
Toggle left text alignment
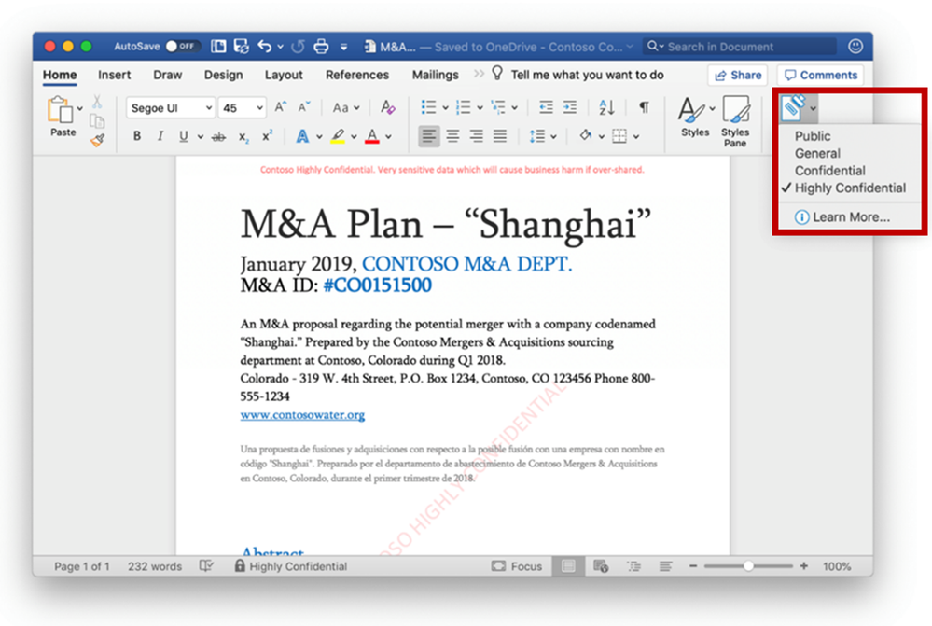[x=428, y=137]
